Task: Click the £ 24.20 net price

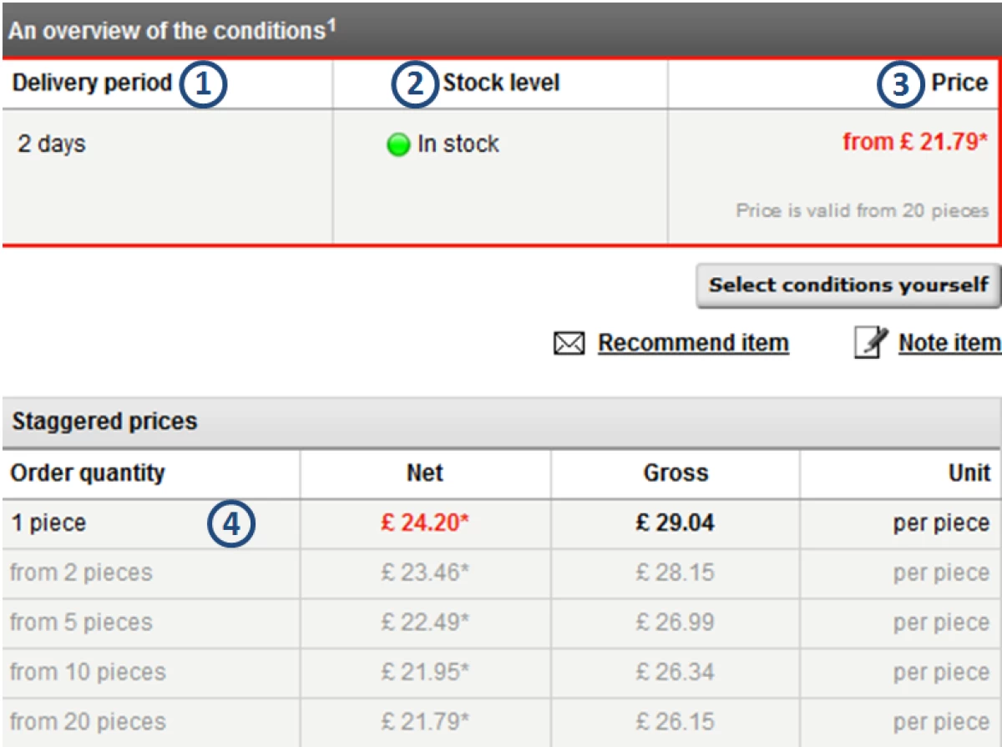Action: [x=424, y=524]
